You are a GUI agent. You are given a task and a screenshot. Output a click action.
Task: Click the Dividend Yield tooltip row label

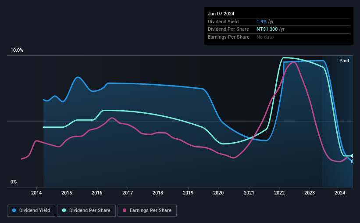(223, 22)
